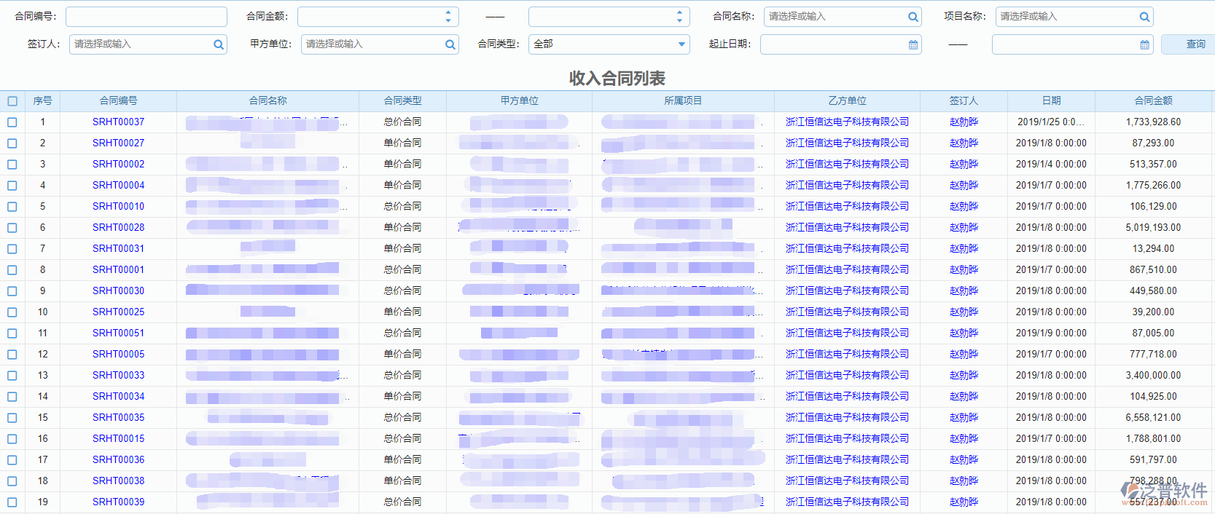Click search icon in 合同名称 field
The width and height of the screenshot is (1215, 514).
[913, 17]
